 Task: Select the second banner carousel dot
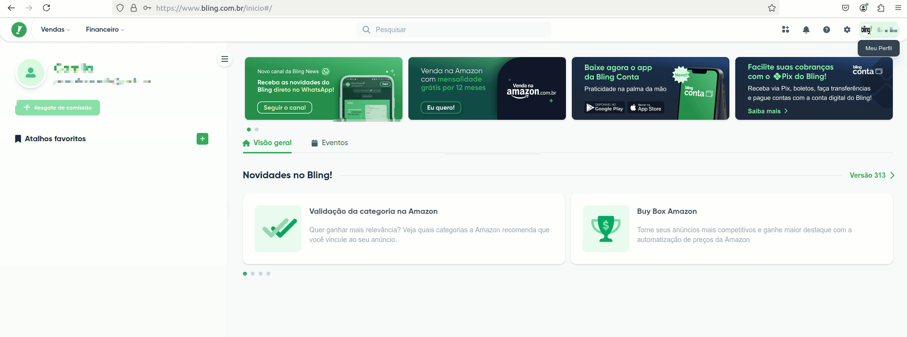(x=257, y=130)
